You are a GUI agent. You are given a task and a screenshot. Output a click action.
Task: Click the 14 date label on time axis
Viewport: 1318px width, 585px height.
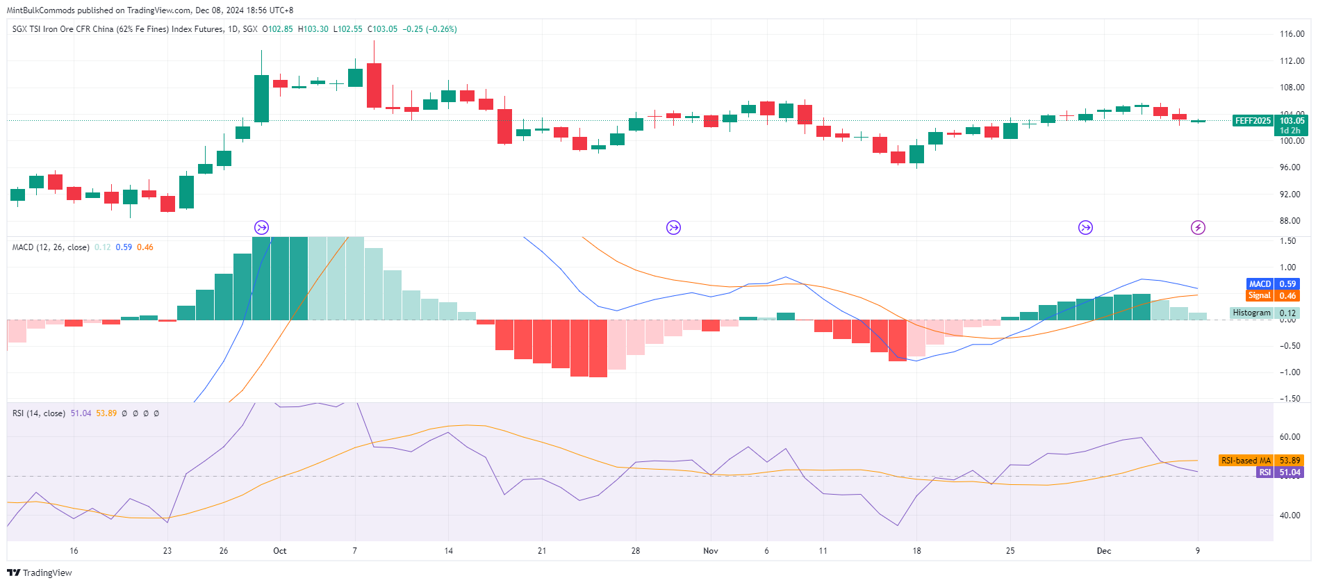pyautogui.click(x=449, y=551)
